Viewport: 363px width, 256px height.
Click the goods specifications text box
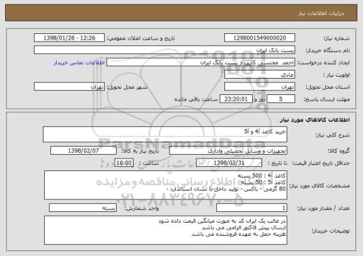pyautogui.click(x=166, y=185)
